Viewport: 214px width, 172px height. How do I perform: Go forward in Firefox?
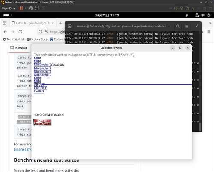pyautogui.click(x=13, y=32)
